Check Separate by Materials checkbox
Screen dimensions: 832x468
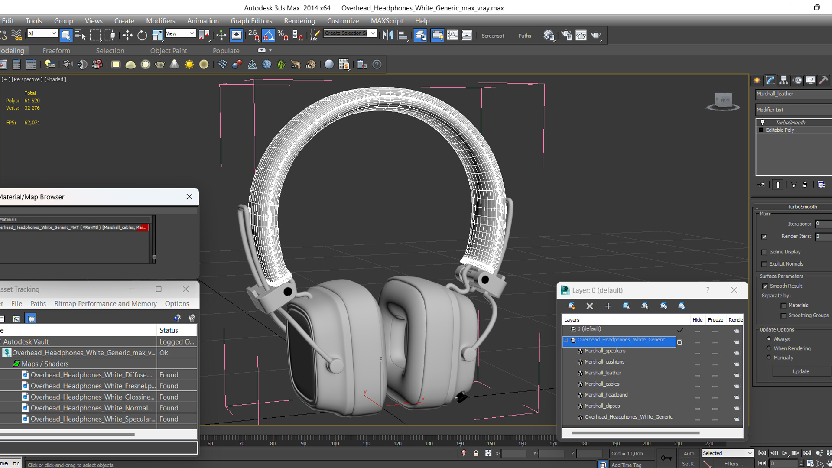(783, 305)
